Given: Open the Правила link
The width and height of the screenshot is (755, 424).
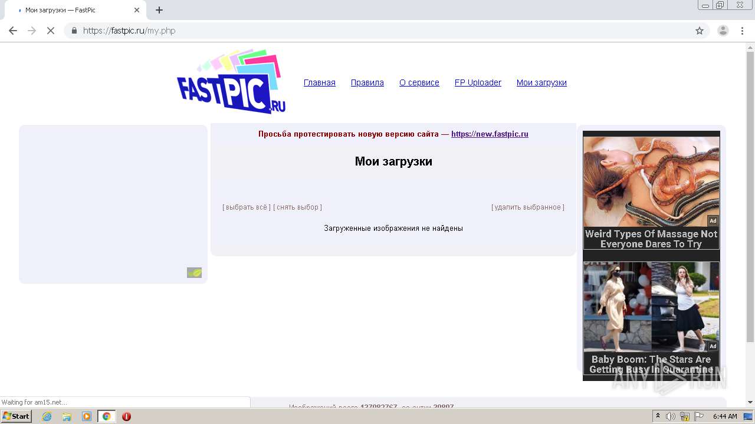Looking at the screenshot, I should coord(367,82).
